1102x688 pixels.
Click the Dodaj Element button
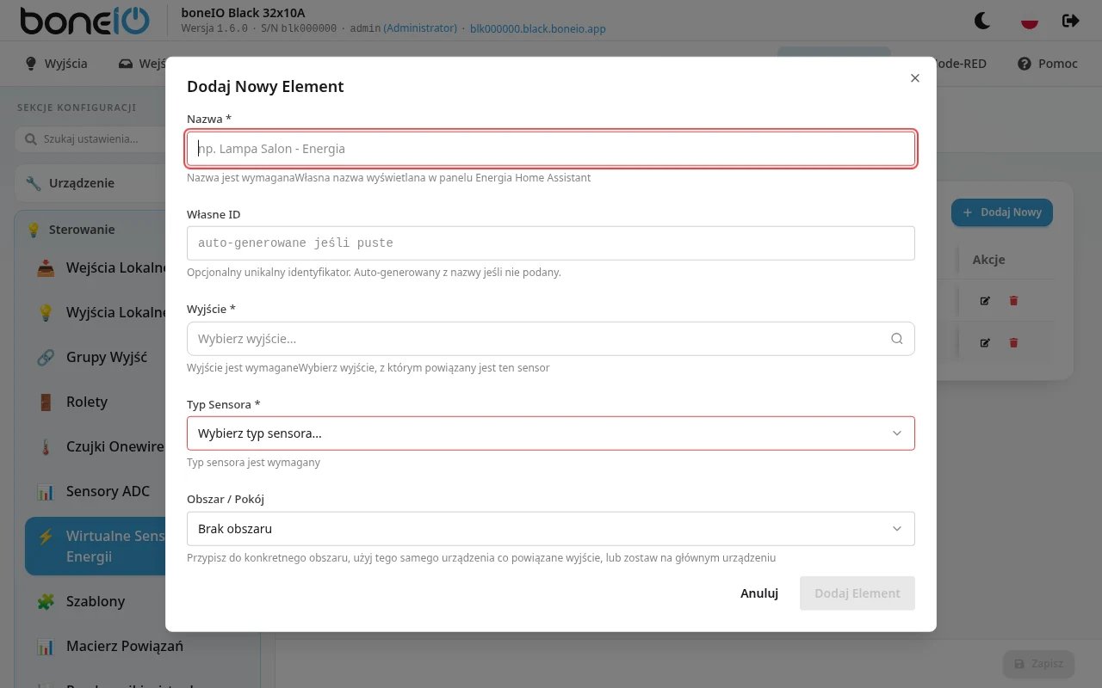(x=857, y=593)
